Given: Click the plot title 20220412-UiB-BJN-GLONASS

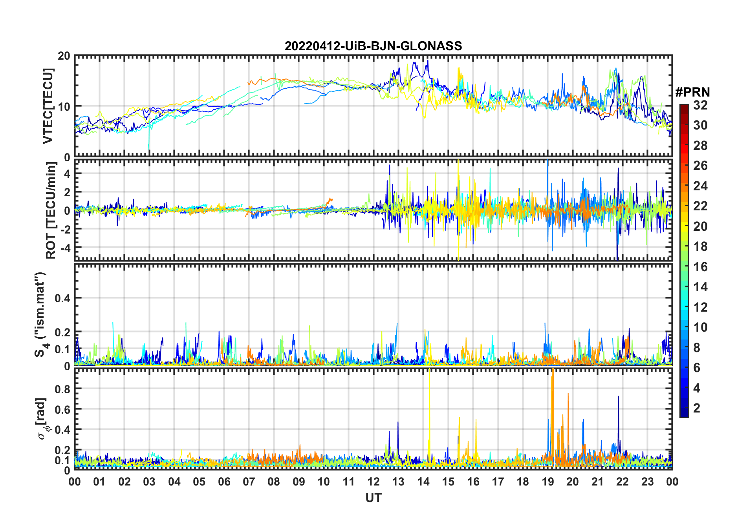Looking at the screenshot, I should pyautogui.click(x=373, y=46).
